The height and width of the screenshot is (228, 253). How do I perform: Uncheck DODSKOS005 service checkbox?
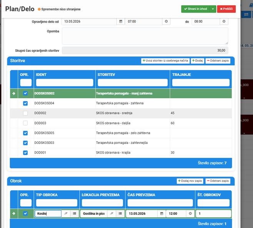(25, 133)
